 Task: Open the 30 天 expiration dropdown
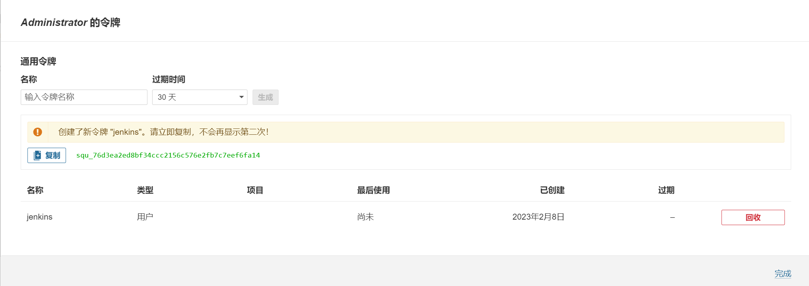[x=200, y=97]
